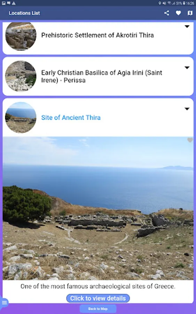The width and height of the screenshot is (196, 314).
Task: Open Agia Irini basilica round thumbnail
Action: click(21, 76)
